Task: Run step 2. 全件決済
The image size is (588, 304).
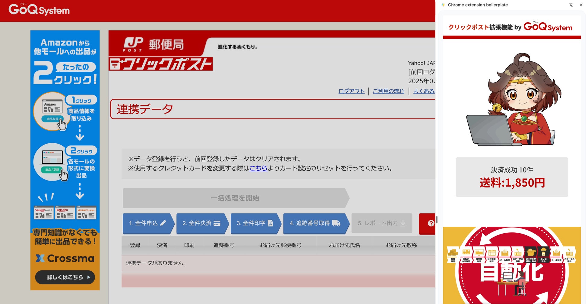Action: [x=202, y=223]
